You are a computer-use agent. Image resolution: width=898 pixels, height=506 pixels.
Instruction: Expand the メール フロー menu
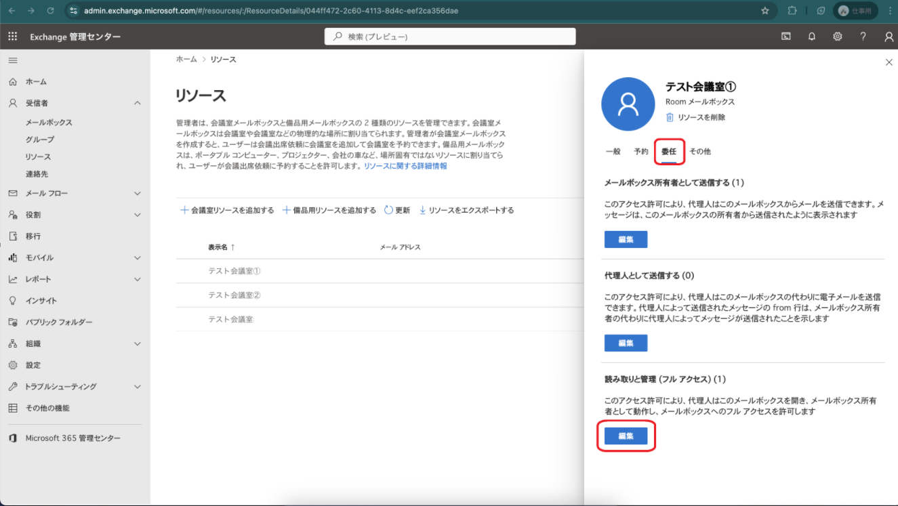(x=138, y=193)
